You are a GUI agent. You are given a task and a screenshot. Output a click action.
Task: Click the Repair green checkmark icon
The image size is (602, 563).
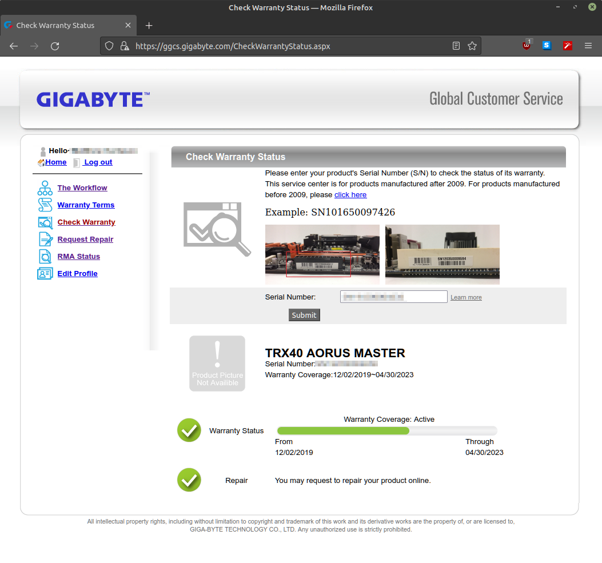point(189,480)
